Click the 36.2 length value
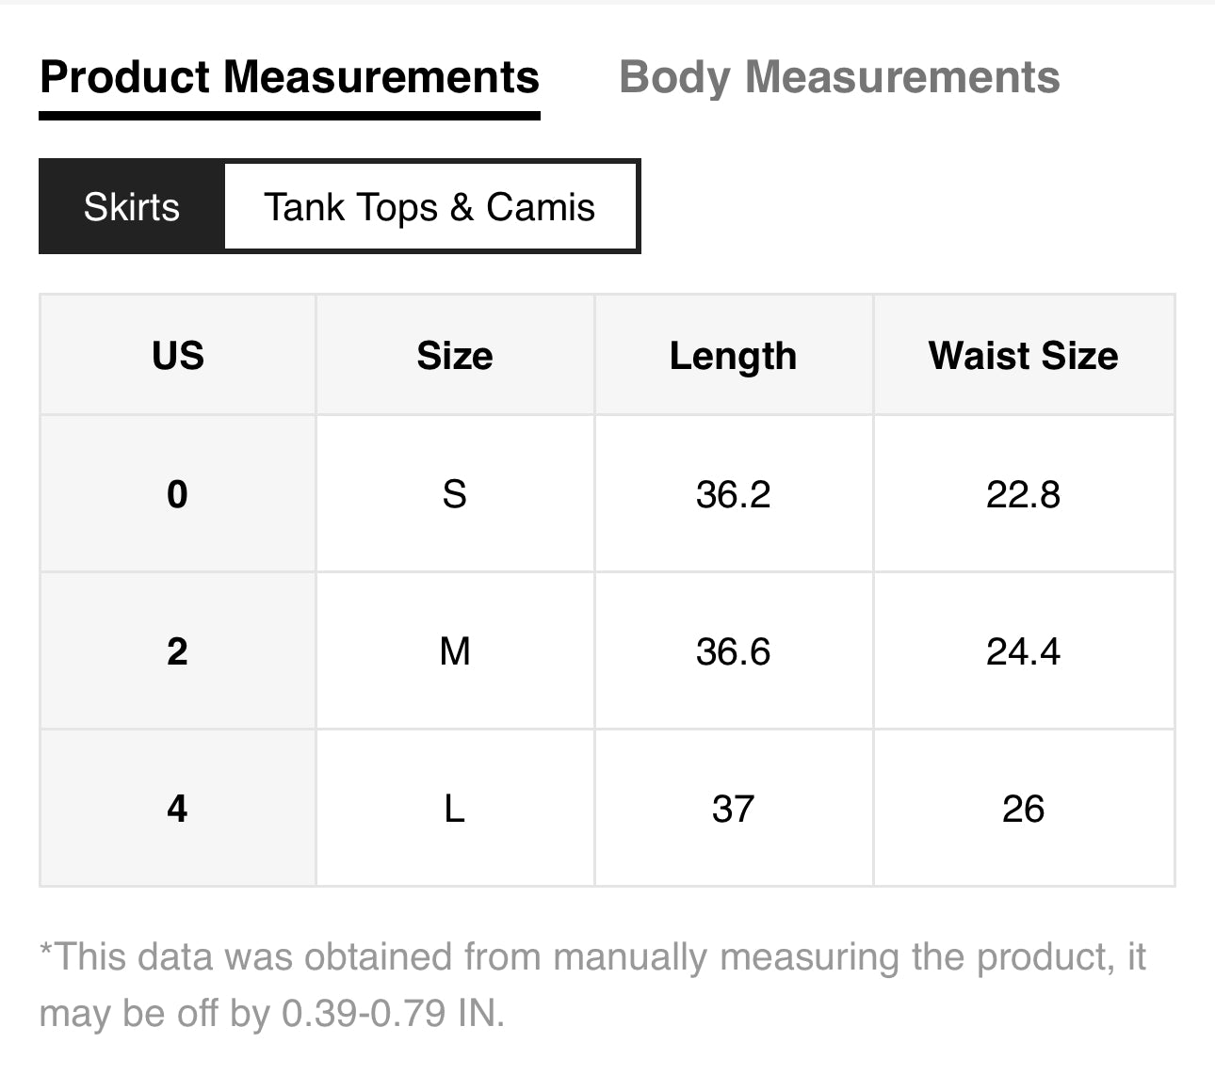Image resolution: width=1215 pixels, height=1075 pixels. (x=733, y=494)
